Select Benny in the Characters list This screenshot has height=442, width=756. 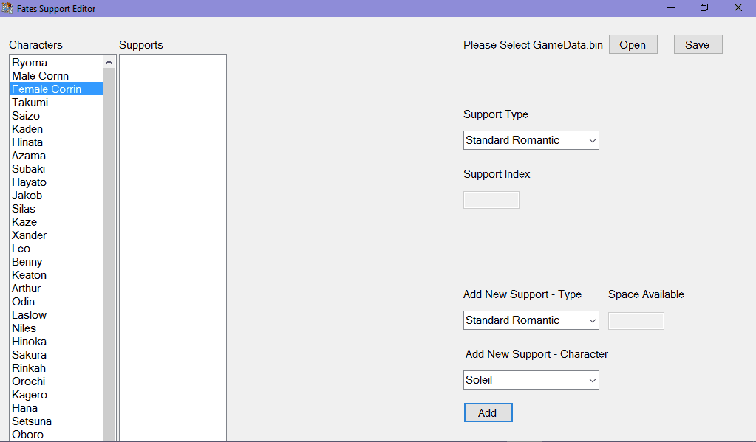[x=56, y=262]
